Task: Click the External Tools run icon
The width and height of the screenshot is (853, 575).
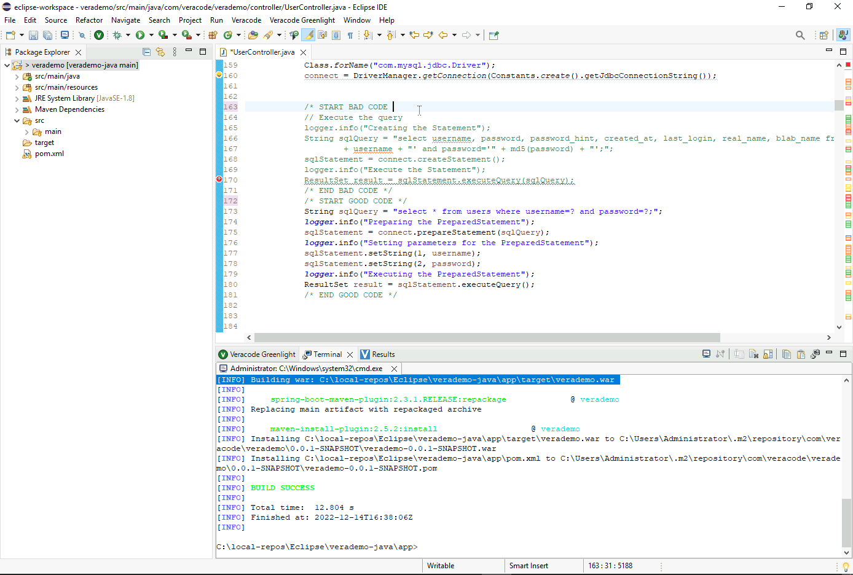Action: pos(186,35)
